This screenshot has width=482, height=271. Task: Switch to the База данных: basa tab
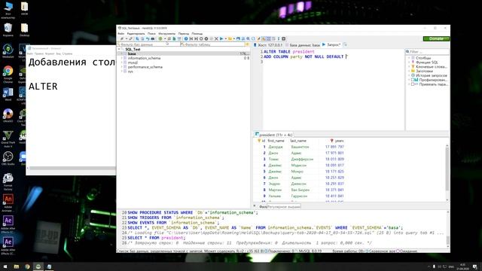click(303, 45)
